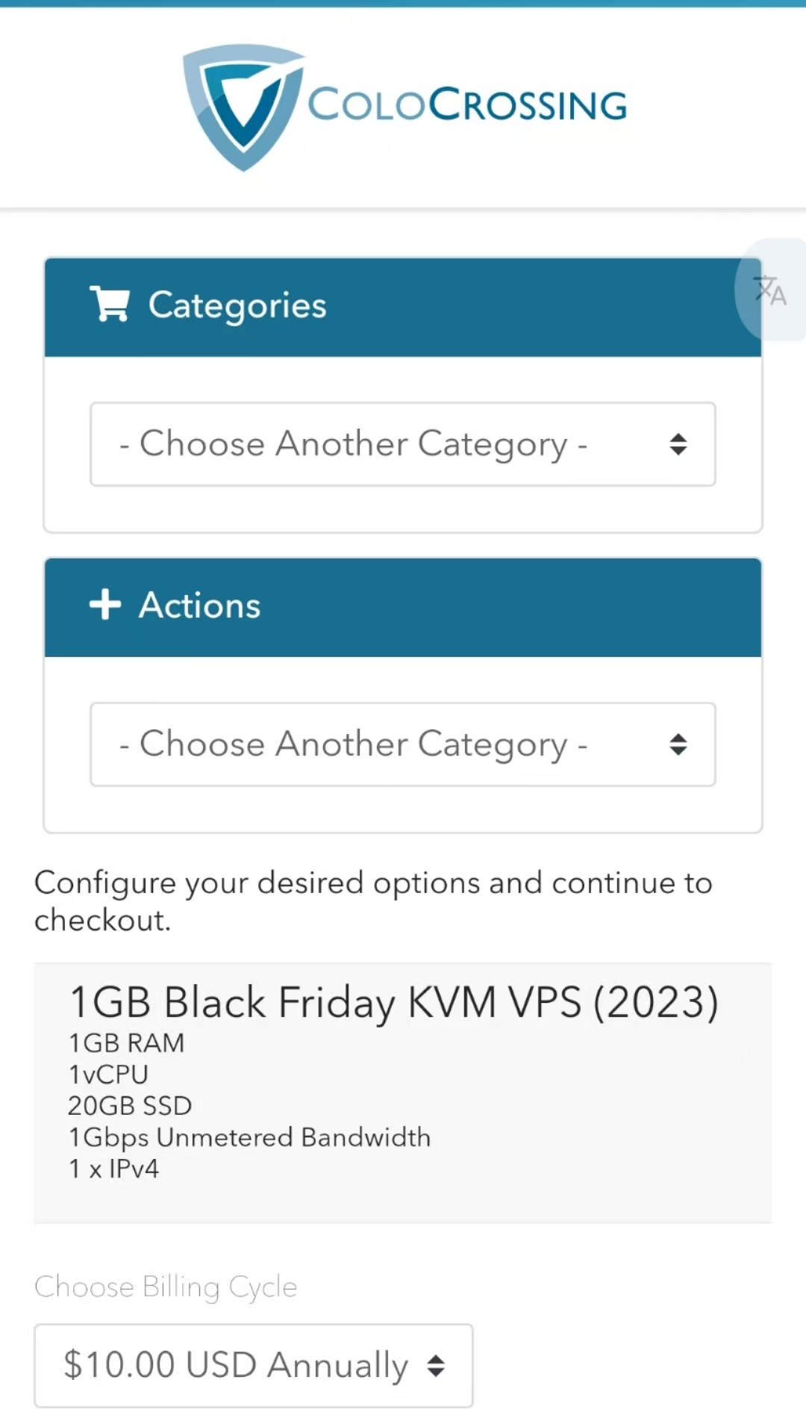Open the $10.00 USD Annually billing dropdown
The image size is (806, 1427).
254,1366
